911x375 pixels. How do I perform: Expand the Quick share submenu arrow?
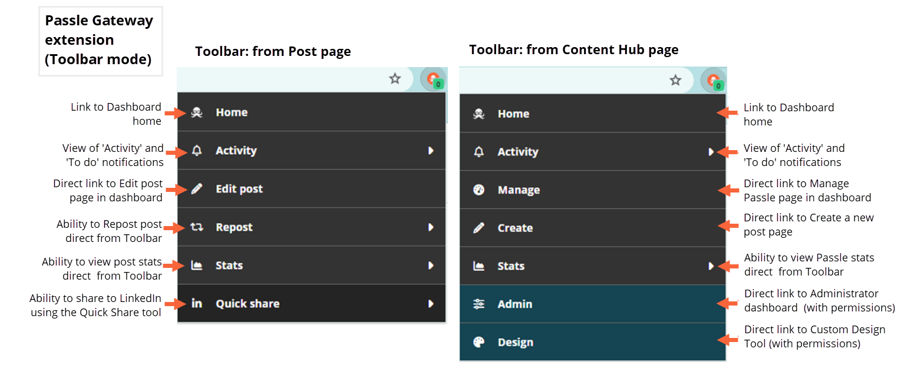[431, 304]
